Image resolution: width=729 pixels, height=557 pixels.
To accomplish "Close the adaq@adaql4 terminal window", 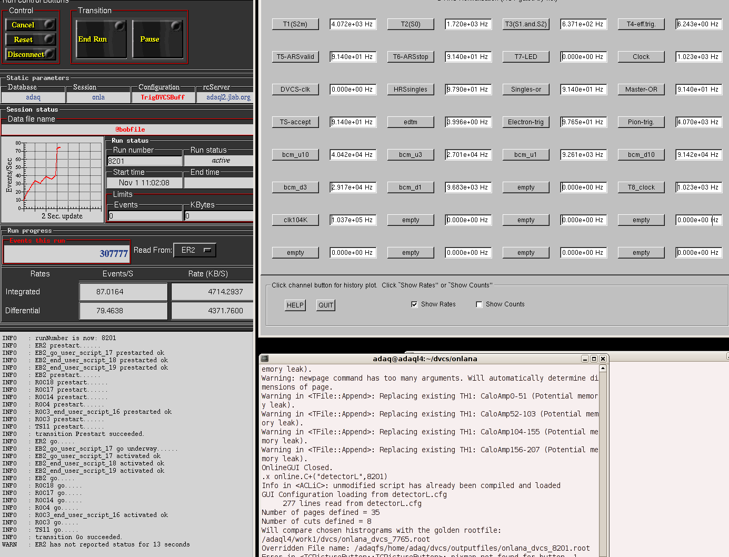I will pyautogui.click(x=603, y=359).
